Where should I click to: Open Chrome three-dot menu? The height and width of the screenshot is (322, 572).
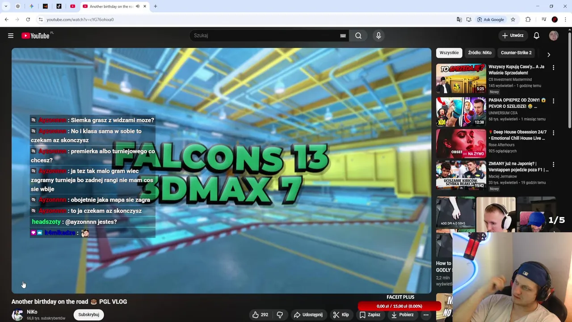click(x=565, y=20)
